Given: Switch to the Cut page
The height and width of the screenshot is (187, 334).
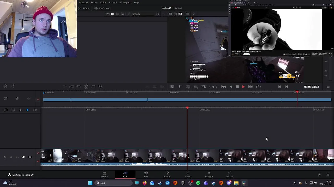Looking at the screenshot, I should pos(125,175).
